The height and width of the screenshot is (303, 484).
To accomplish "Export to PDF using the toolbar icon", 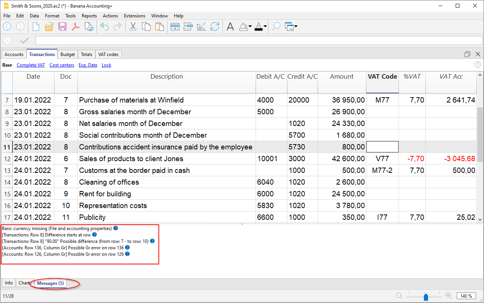I will pos(75,26).
